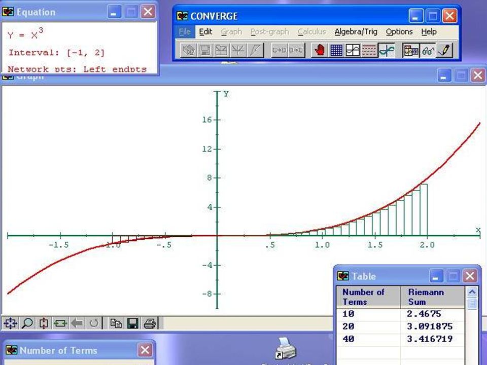487x365 pixels.
Task: Click the green floppy save graph icon
Action: coord(132,323)
